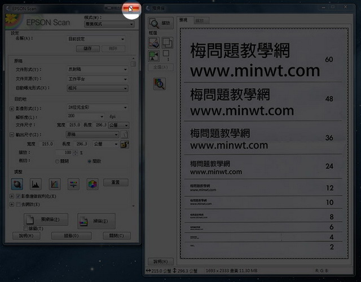Screen dimensions: 361x282
Task: Click the 'R: G: B:' status bar readout
Action: [x=322, y=271]
